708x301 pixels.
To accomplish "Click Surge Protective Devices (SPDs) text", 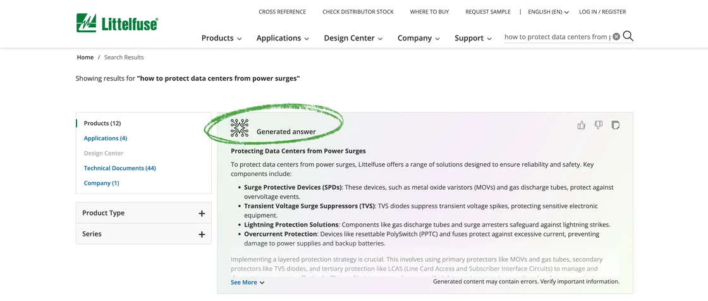I will coord(293,187).
